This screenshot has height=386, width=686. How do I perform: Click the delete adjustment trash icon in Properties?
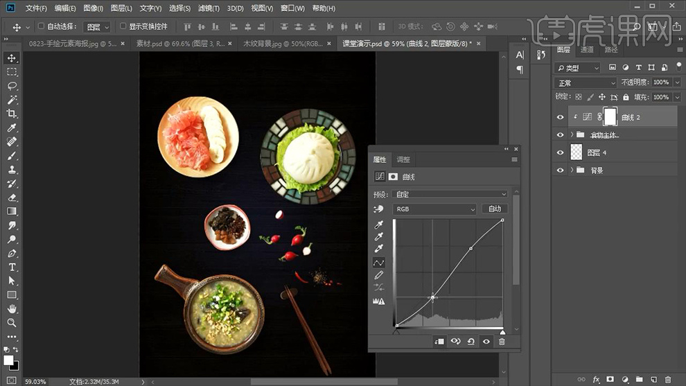pyautogui.click(x=502, y=341)
